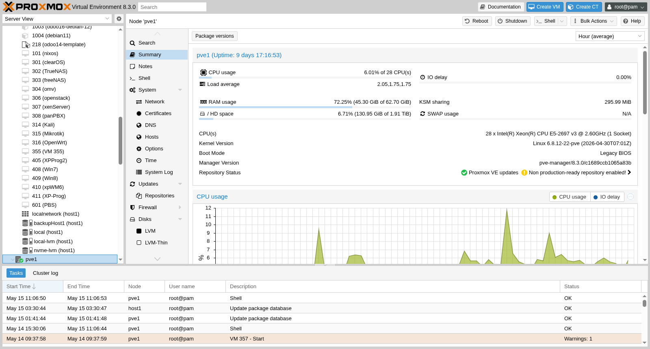Viewport: 650px width, 349px height.
Task: Click the 1004 debian11 container icon
Action: click(x=25, y=36)
